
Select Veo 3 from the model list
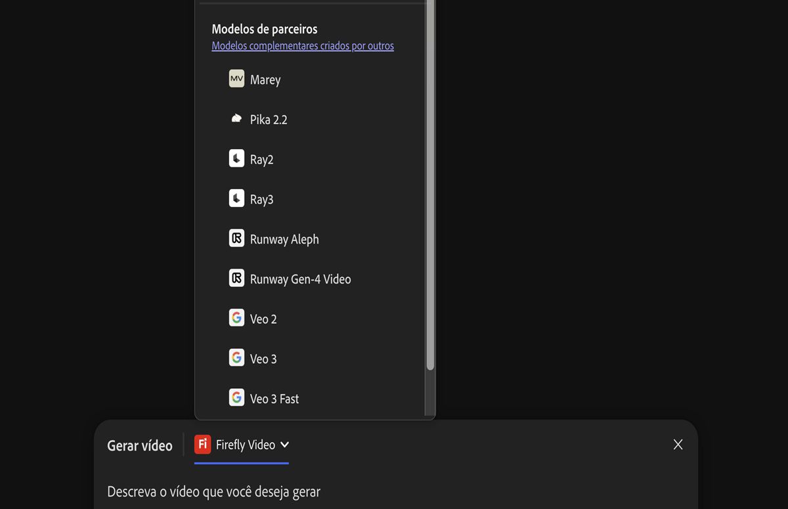[x=263, y=359]
